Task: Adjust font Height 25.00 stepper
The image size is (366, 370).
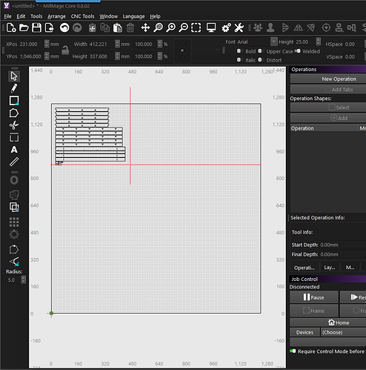Action: 319,42
